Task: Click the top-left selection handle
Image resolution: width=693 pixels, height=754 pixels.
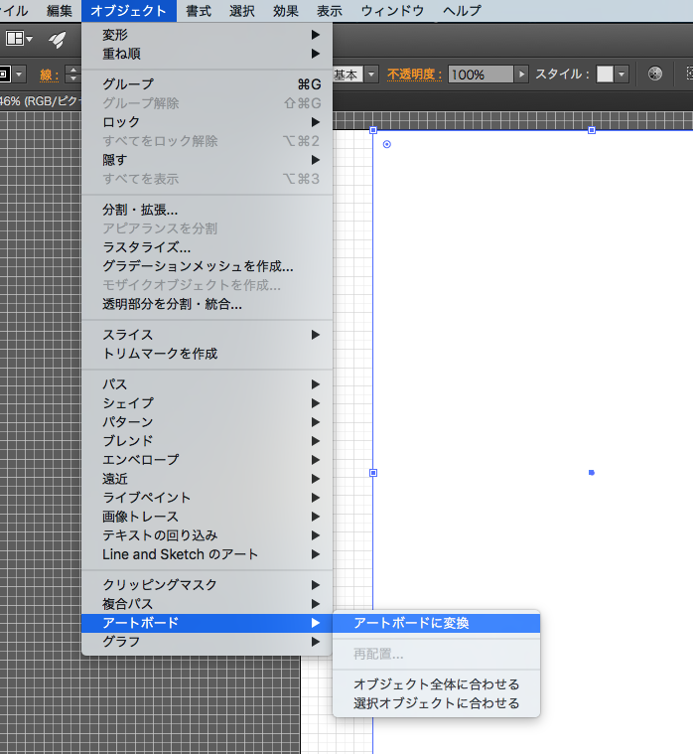Action: click(373, 130)
